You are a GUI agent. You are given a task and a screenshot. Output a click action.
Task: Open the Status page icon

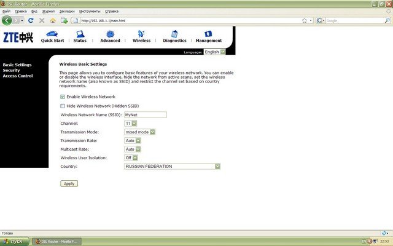(x=80, y=34)
